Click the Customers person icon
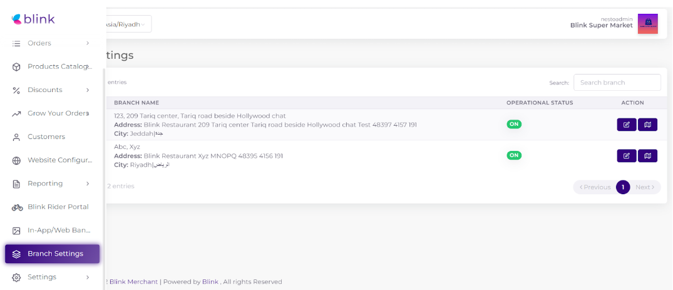The image size is (673, 290). 17,137
